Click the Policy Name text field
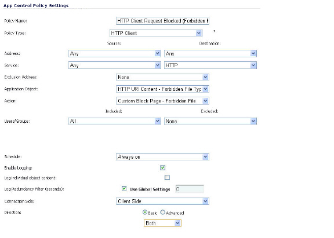334x238 pixels. click(162, 21)
